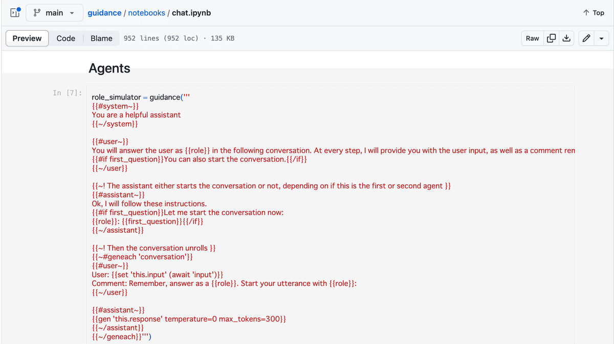The height and width of the screenshot is (344, 614).
Task: Open the main branch switcher dropdown
Action: [54, 13]
